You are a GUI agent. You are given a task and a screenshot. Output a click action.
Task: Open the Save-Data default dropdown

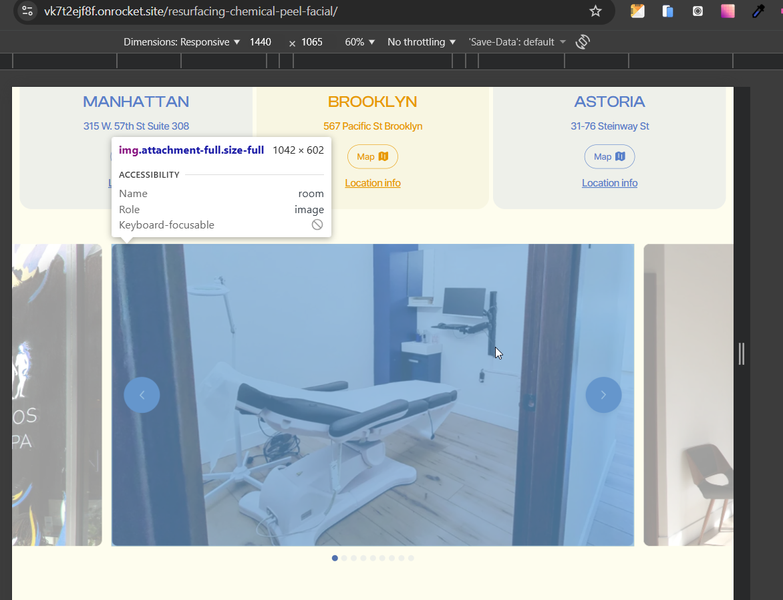[x=517, y=42]
